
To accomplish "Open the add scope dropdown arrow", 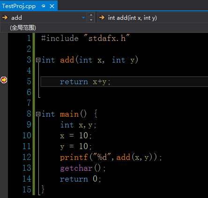I will (x=83, y=17).
